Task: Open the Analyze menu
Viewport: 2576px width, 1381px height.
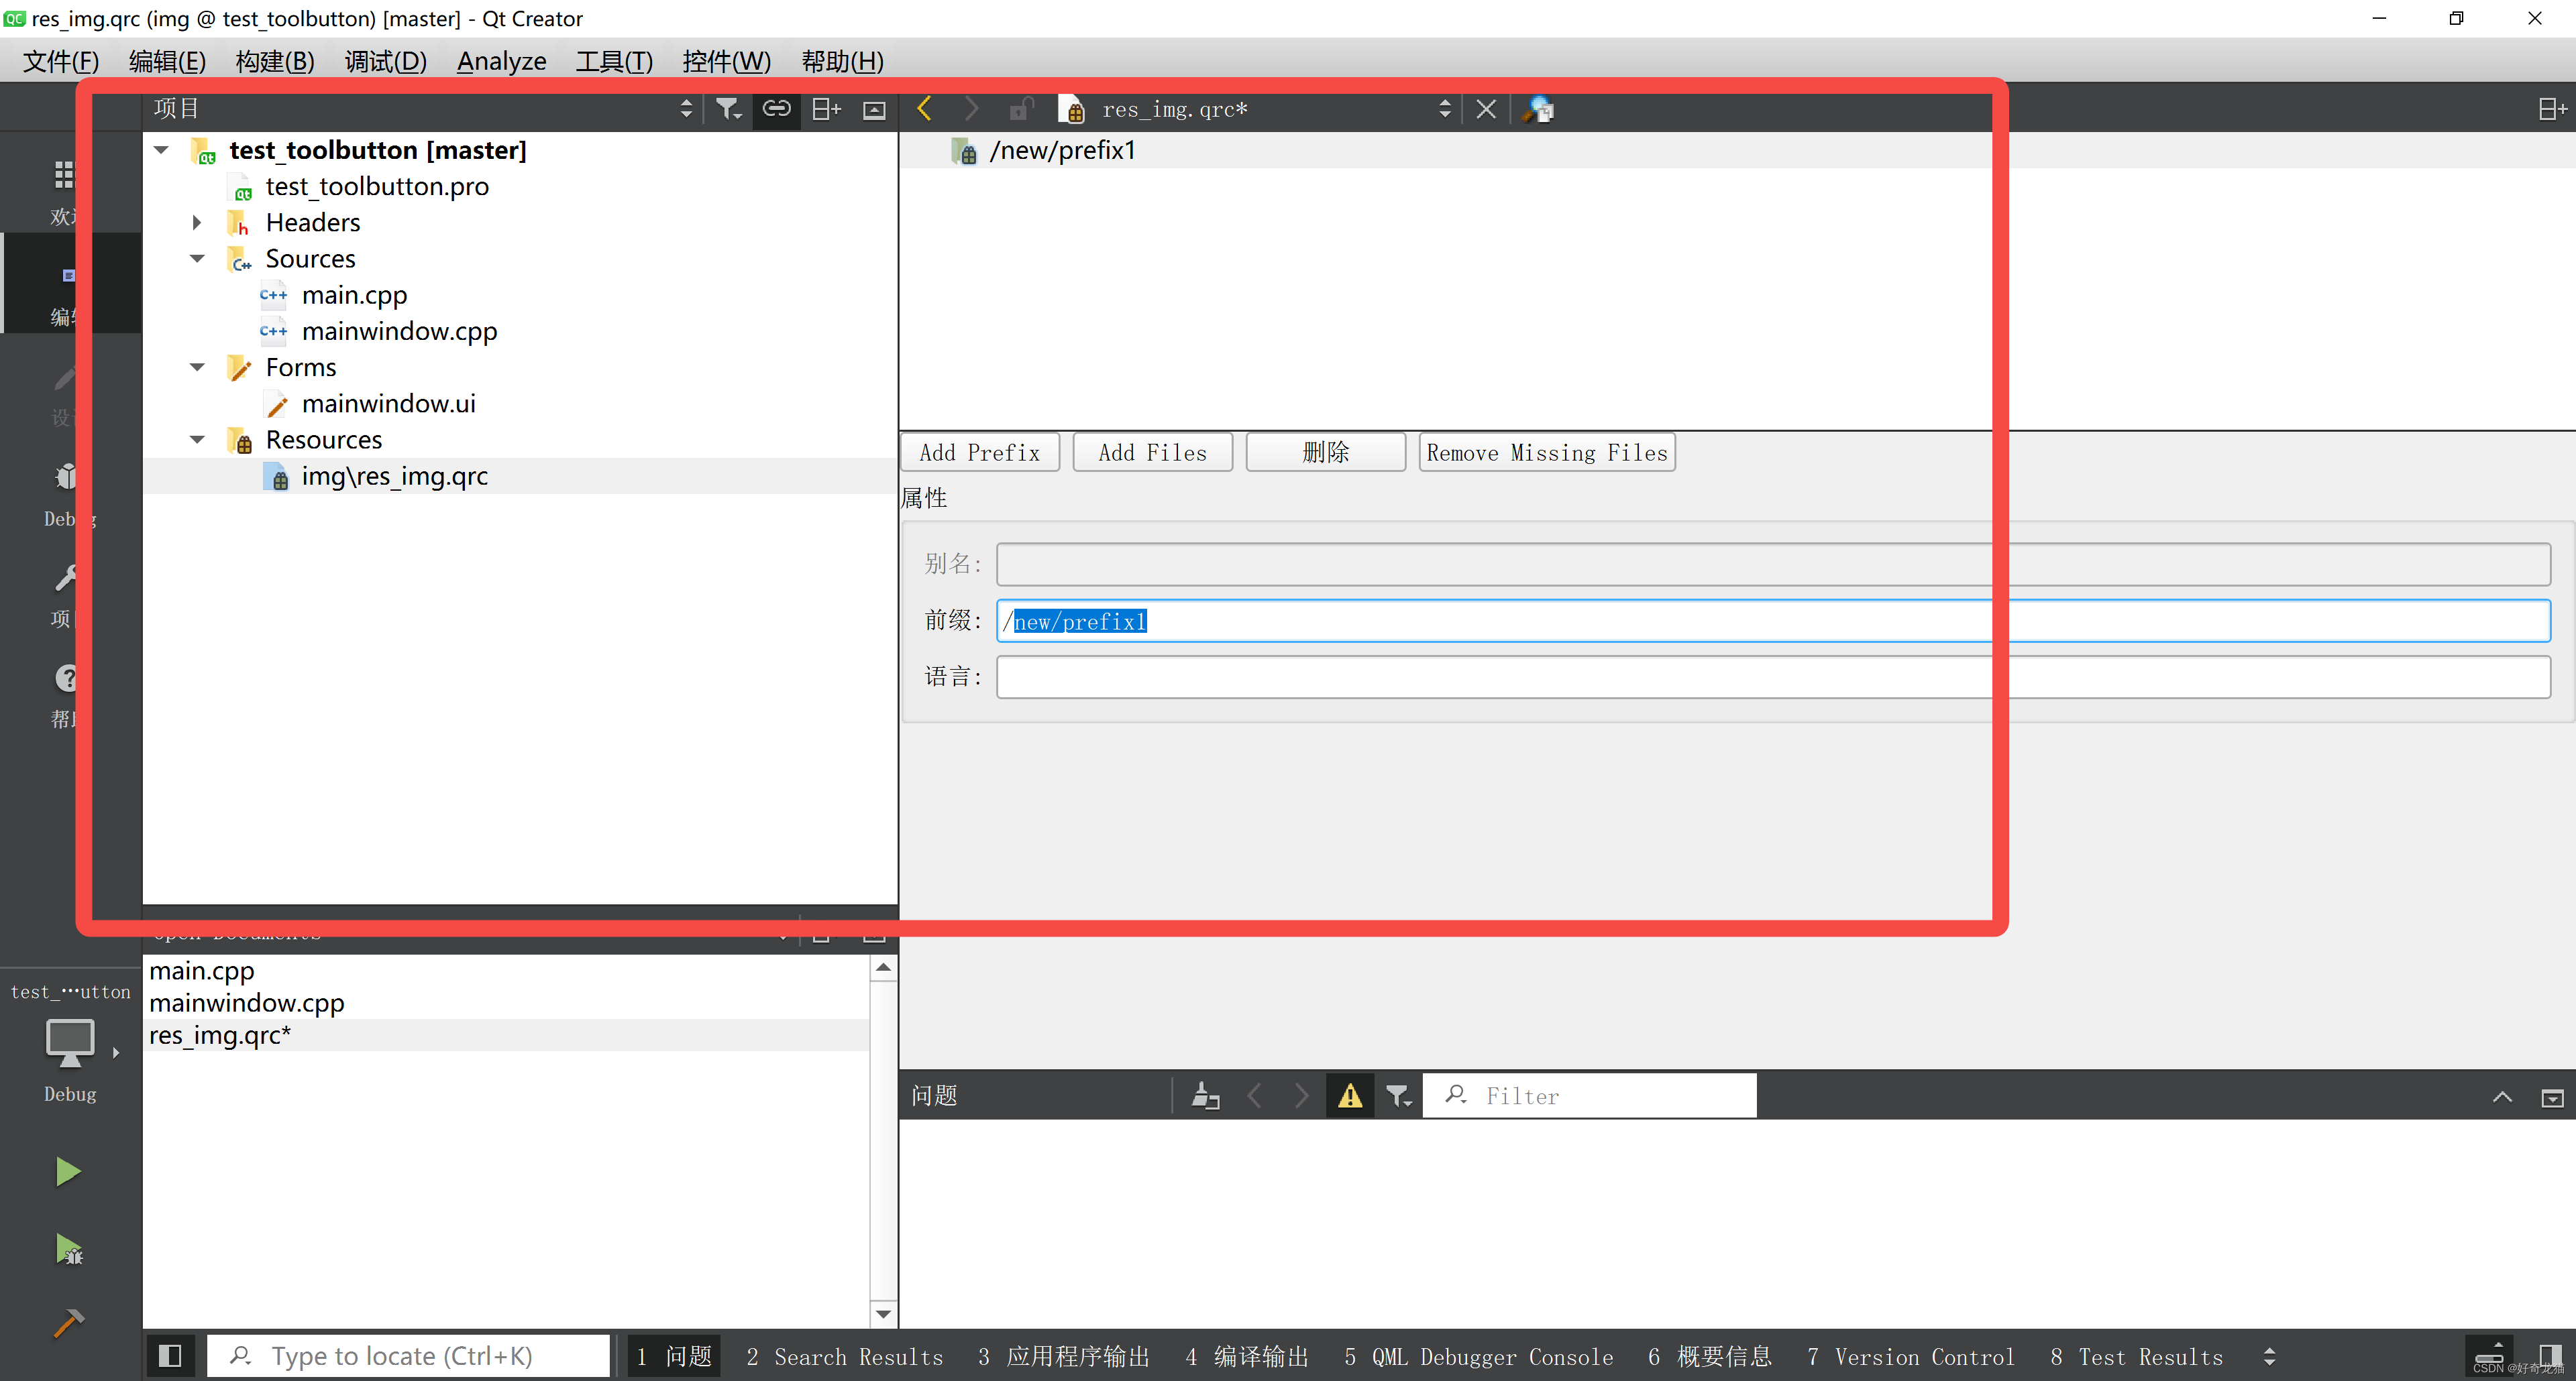Action: [x=501, y=61]
